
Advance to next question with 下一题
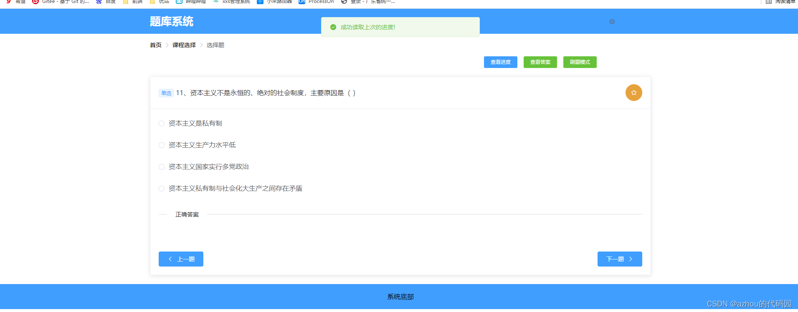click(620, 259)
